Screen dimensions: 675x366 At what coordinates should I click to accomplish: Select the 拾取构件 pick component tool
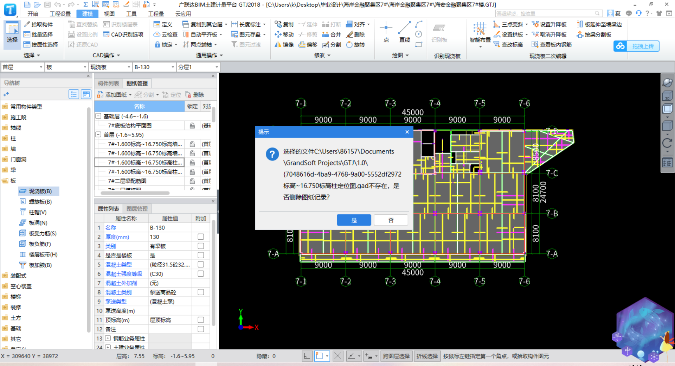coord(38,24)
